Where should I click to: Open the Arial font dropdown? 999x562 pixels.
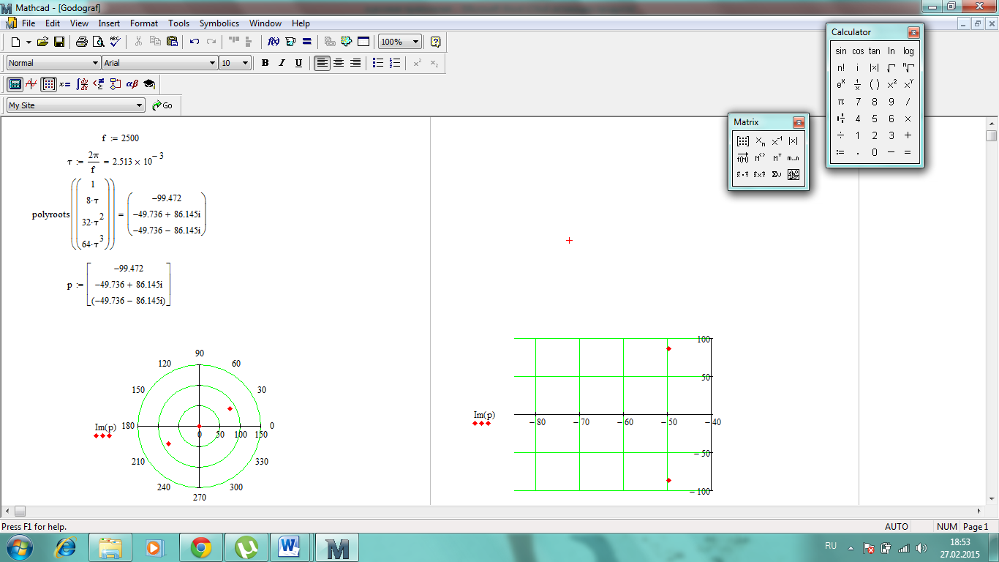[212, 63]
